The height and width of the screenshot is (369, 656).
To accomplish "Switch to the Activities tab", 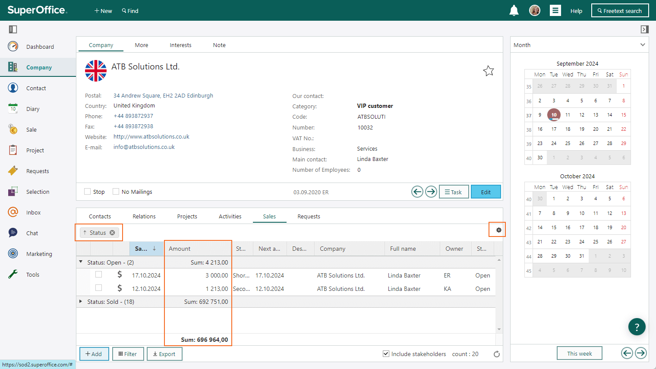I will (x=230, y=216).
